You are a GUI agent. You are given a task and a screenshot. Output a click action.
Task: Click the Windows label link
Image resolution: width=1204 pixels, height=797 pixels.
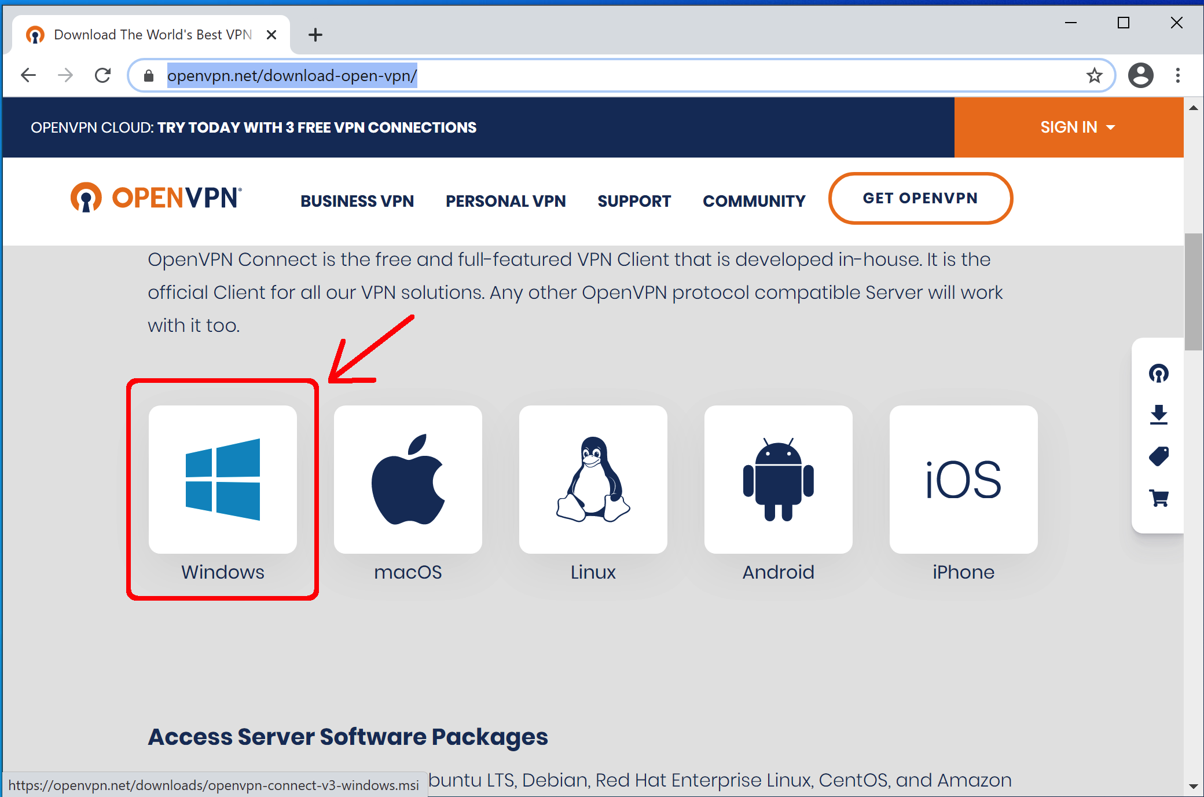click(x=223, y=572)
